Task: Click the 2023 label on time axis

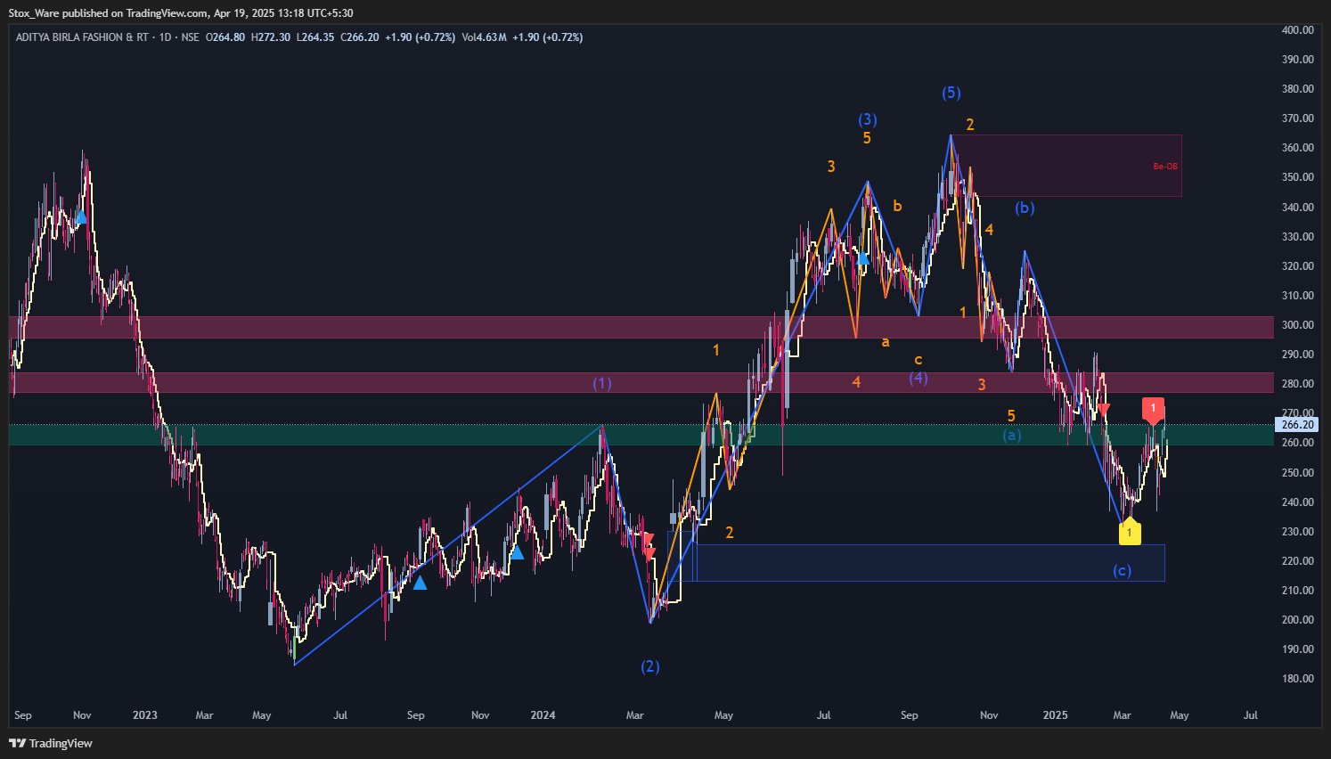Action: 144,715
